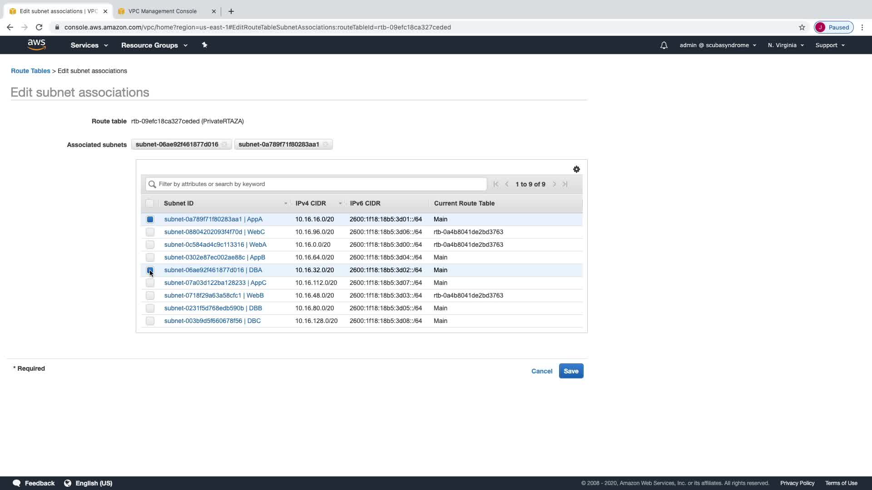Open the Support menu
Image resolution: width=872 pixels, height=490 pixels.
830,45
